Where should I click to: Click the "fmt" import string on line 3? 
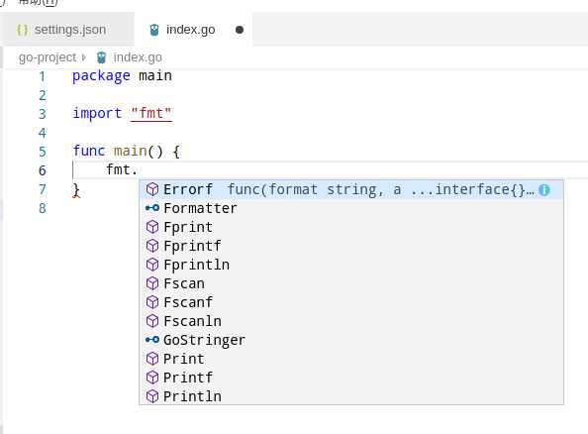(151, 113)
